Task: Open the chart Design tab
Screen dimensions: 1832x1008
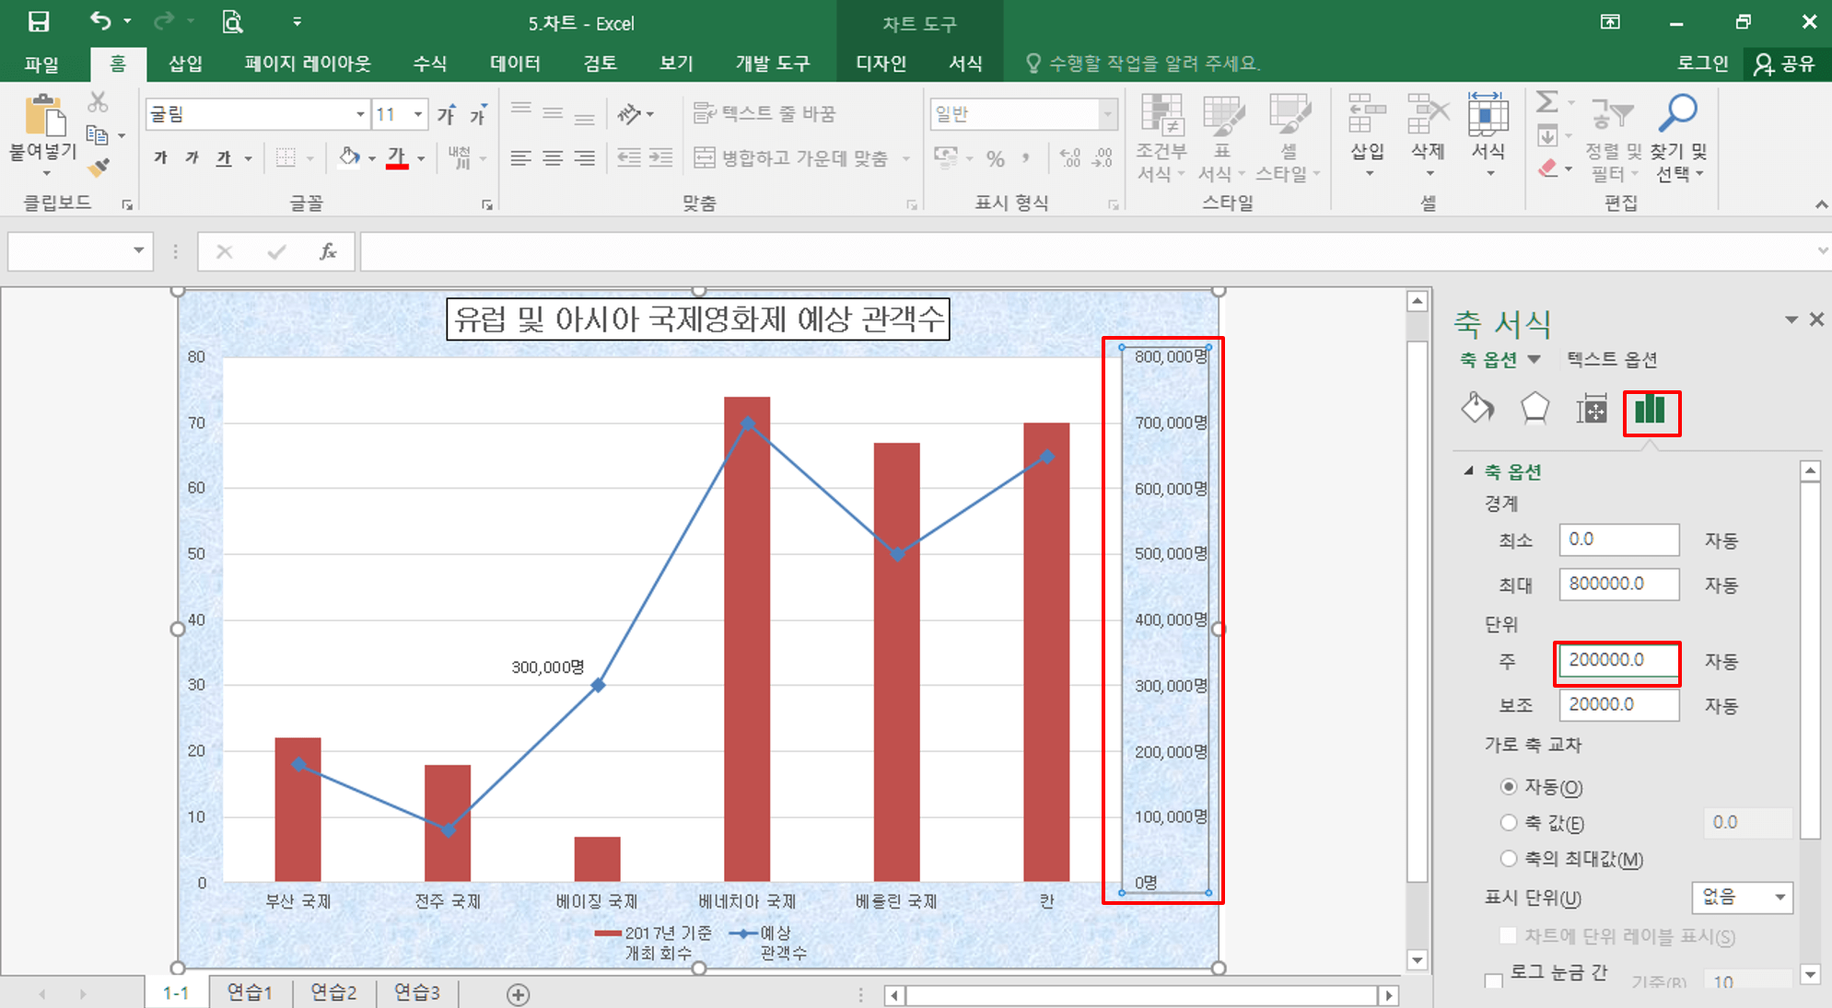Action: click(881, 64)
